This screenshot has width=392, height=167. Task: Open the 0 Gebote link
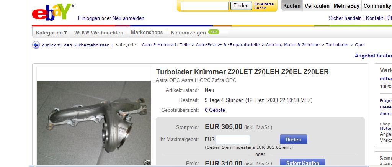point(215,110)
